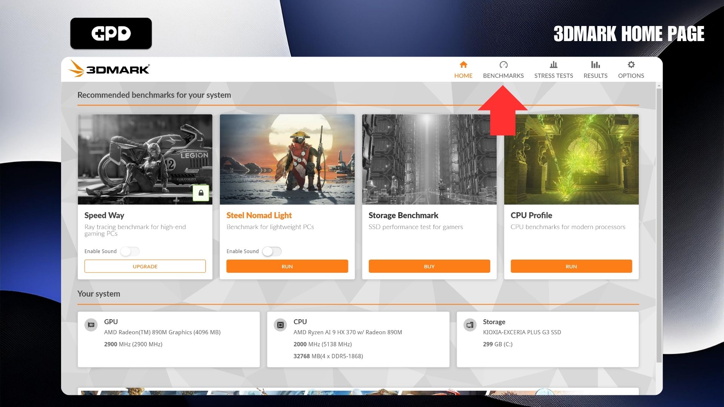Click the 3DMark logo

coord(109,69)
